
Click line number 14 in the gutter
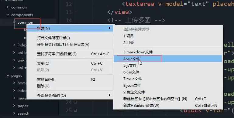69,20
